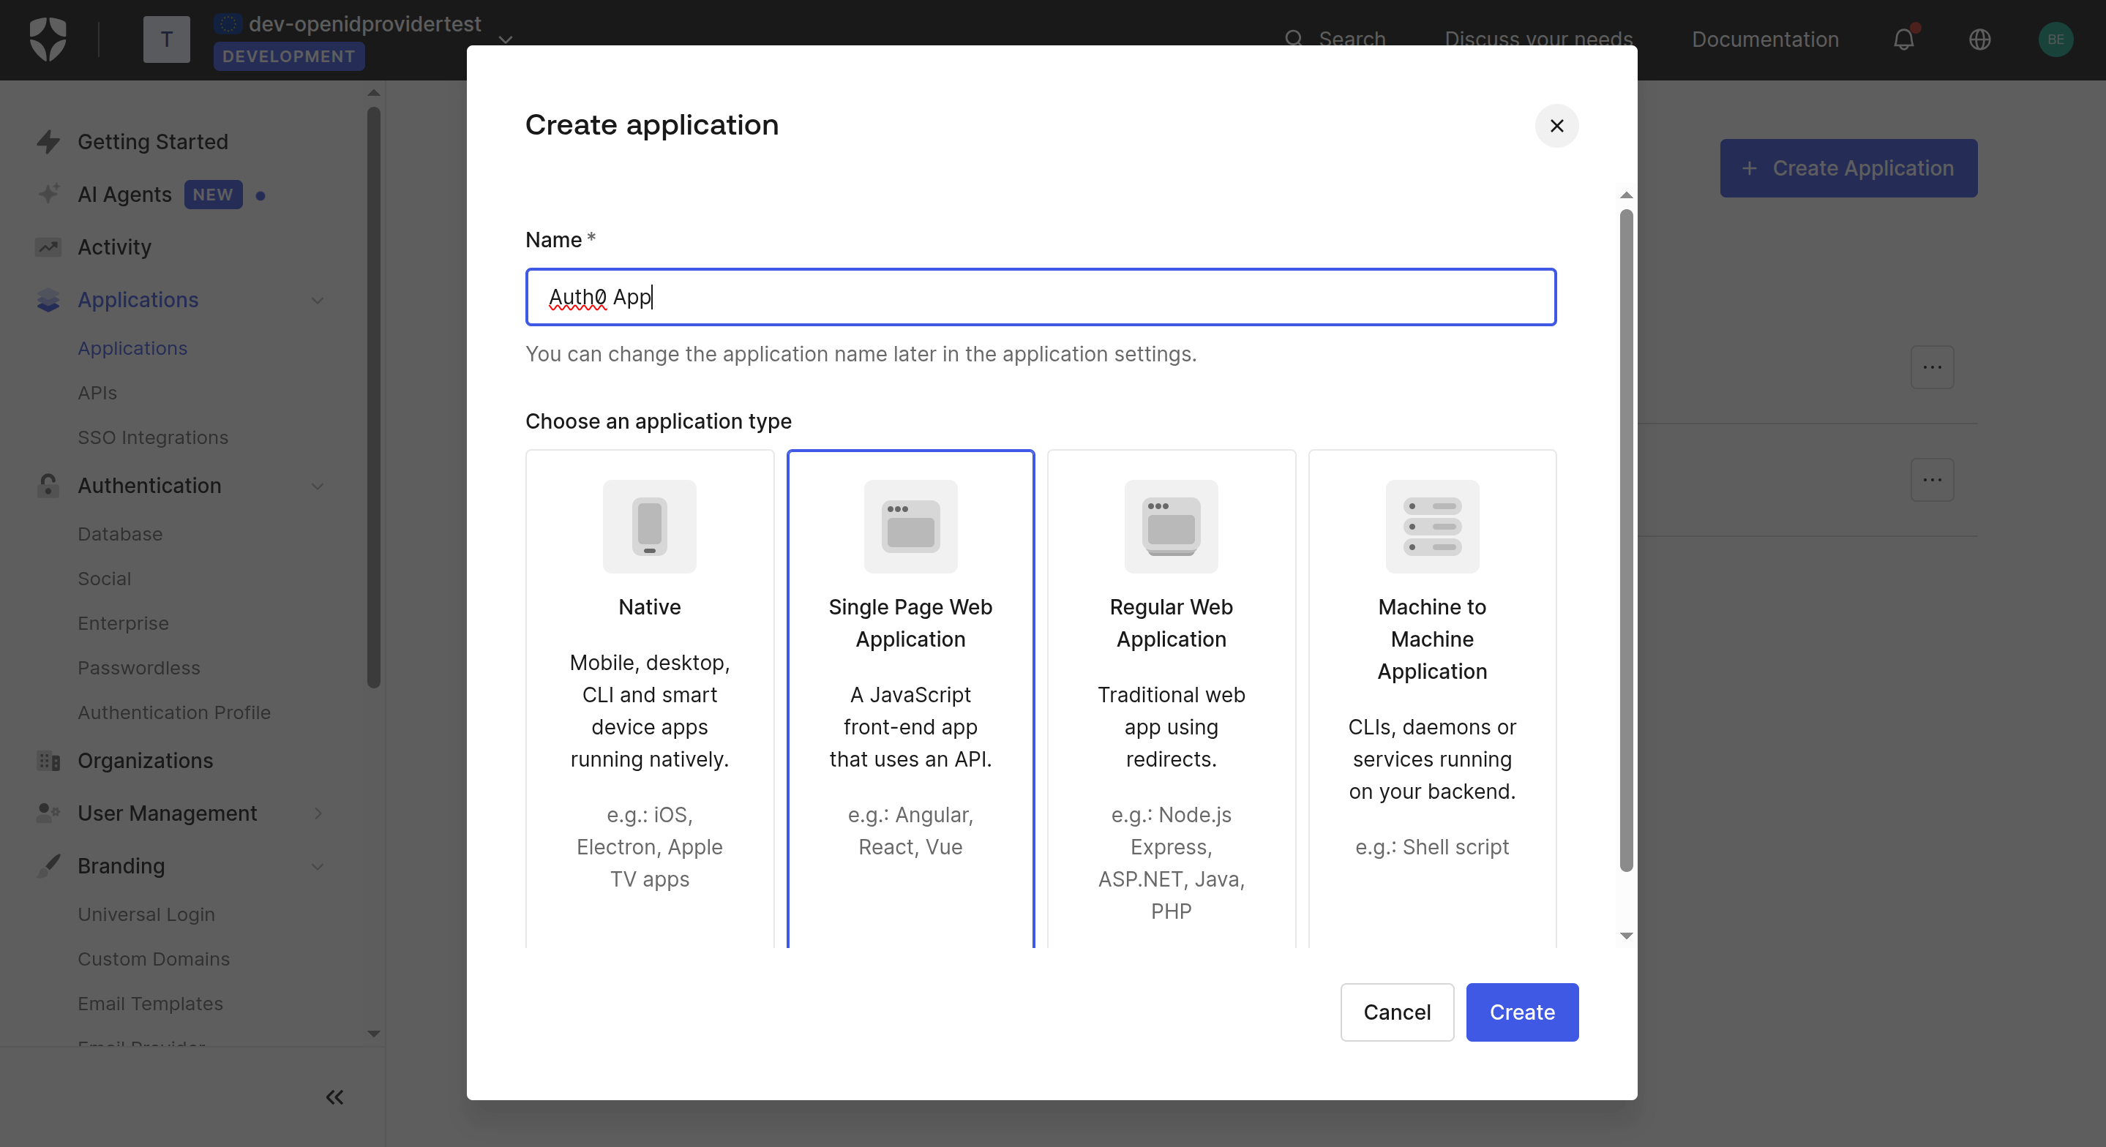The image size is (2106, 1147).
Task: Click the Auth0 shield logo icon
Action: point(48,40)
